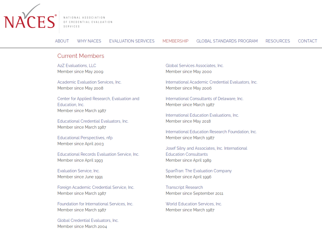Open World Education Services, Inc. link
This screenshot has width=322, height=235.
tap(194, 204)
